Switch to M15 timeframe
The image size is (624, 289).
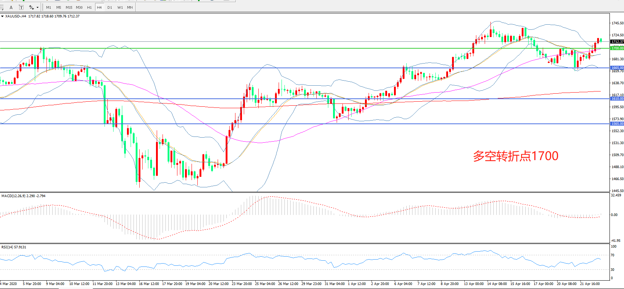pos(69,7)
